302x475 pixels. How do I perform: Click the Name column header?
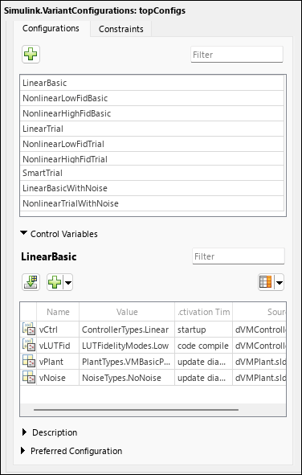coord(58,312)
